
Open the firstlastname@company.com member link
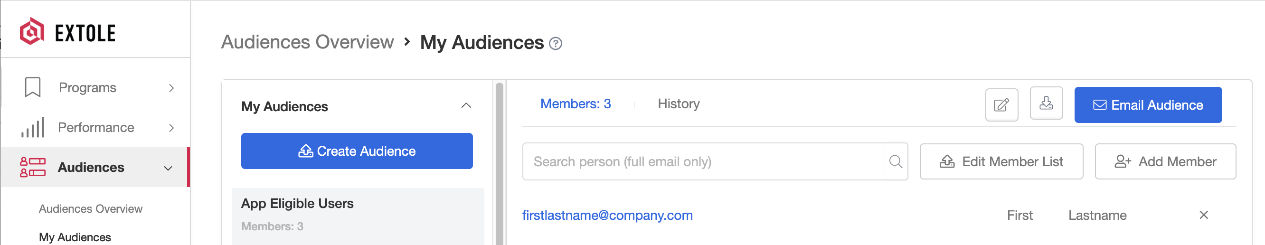(x=607, y=215)
